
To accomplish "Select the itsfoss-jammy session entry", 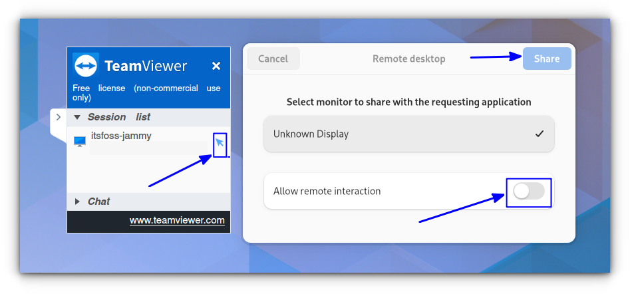I will (121, 136).
